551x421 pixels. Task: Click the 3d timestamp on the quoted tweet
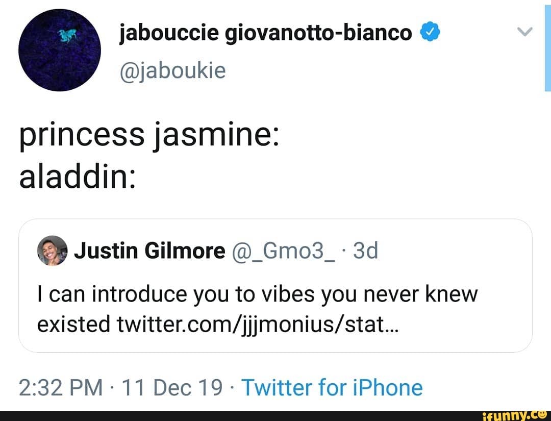[x=366, y=250]
